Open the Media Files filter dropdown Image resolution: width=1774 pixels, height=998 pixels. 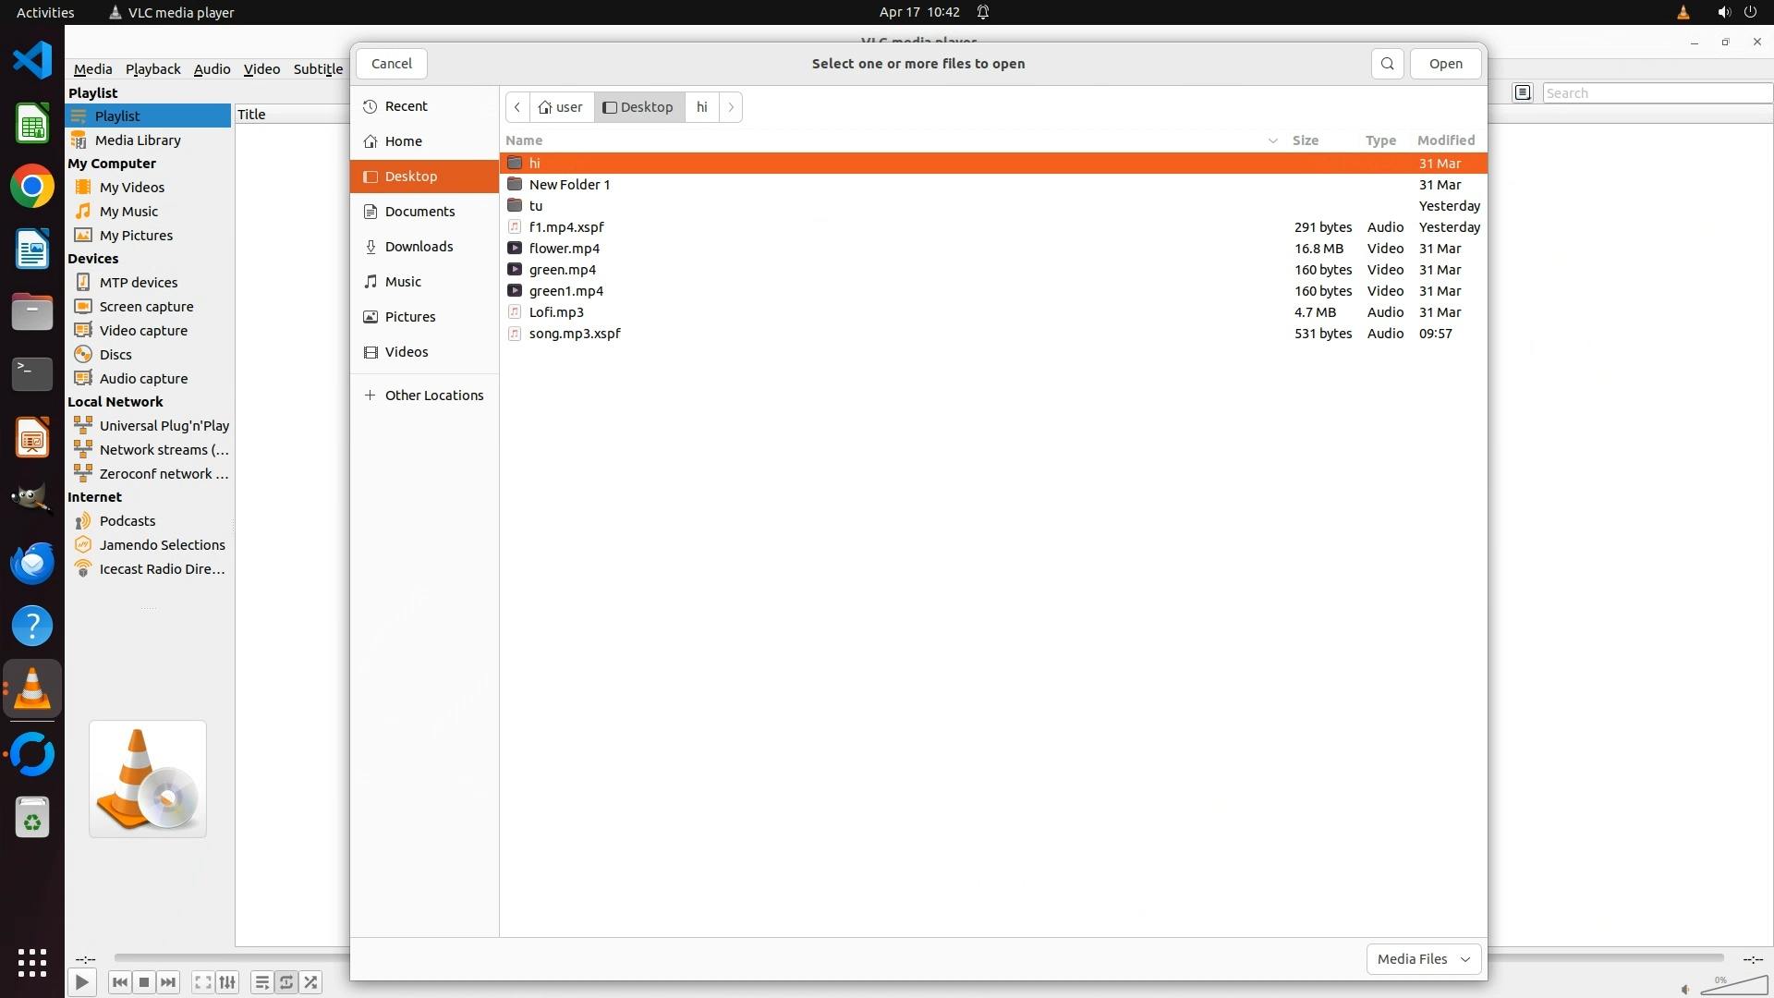coord(1423,959)
